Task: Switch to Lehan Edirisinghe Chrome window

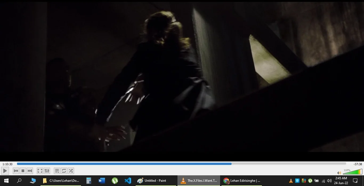Action: pos(242,181)
